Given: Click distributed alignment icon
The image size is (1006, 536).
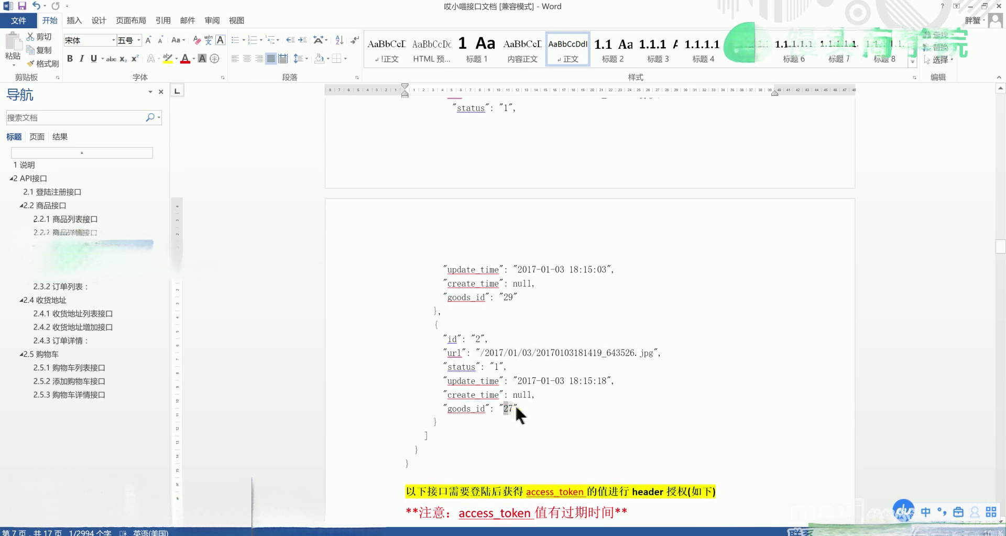Looking at the screenshot, I should (x=283, y=59).
